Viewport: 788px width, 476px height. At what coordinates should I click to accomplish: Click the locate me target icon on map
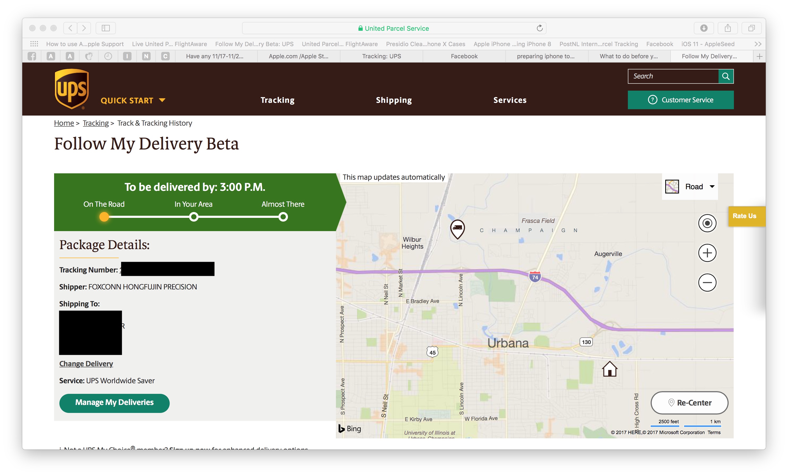click(707, 223)
